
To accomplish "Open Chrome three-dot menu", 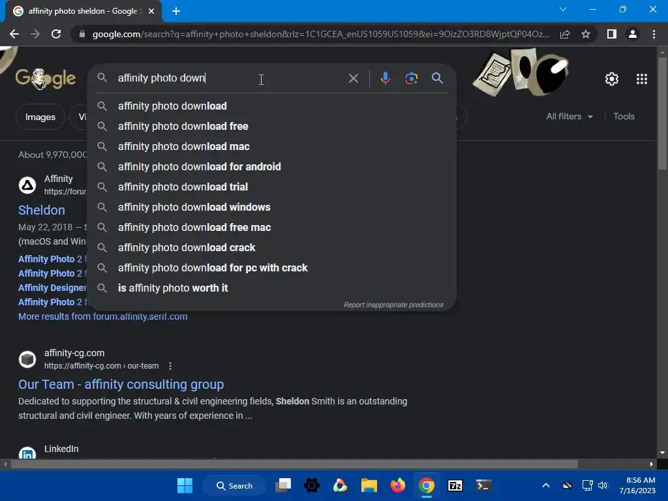I will coord(654,34).
